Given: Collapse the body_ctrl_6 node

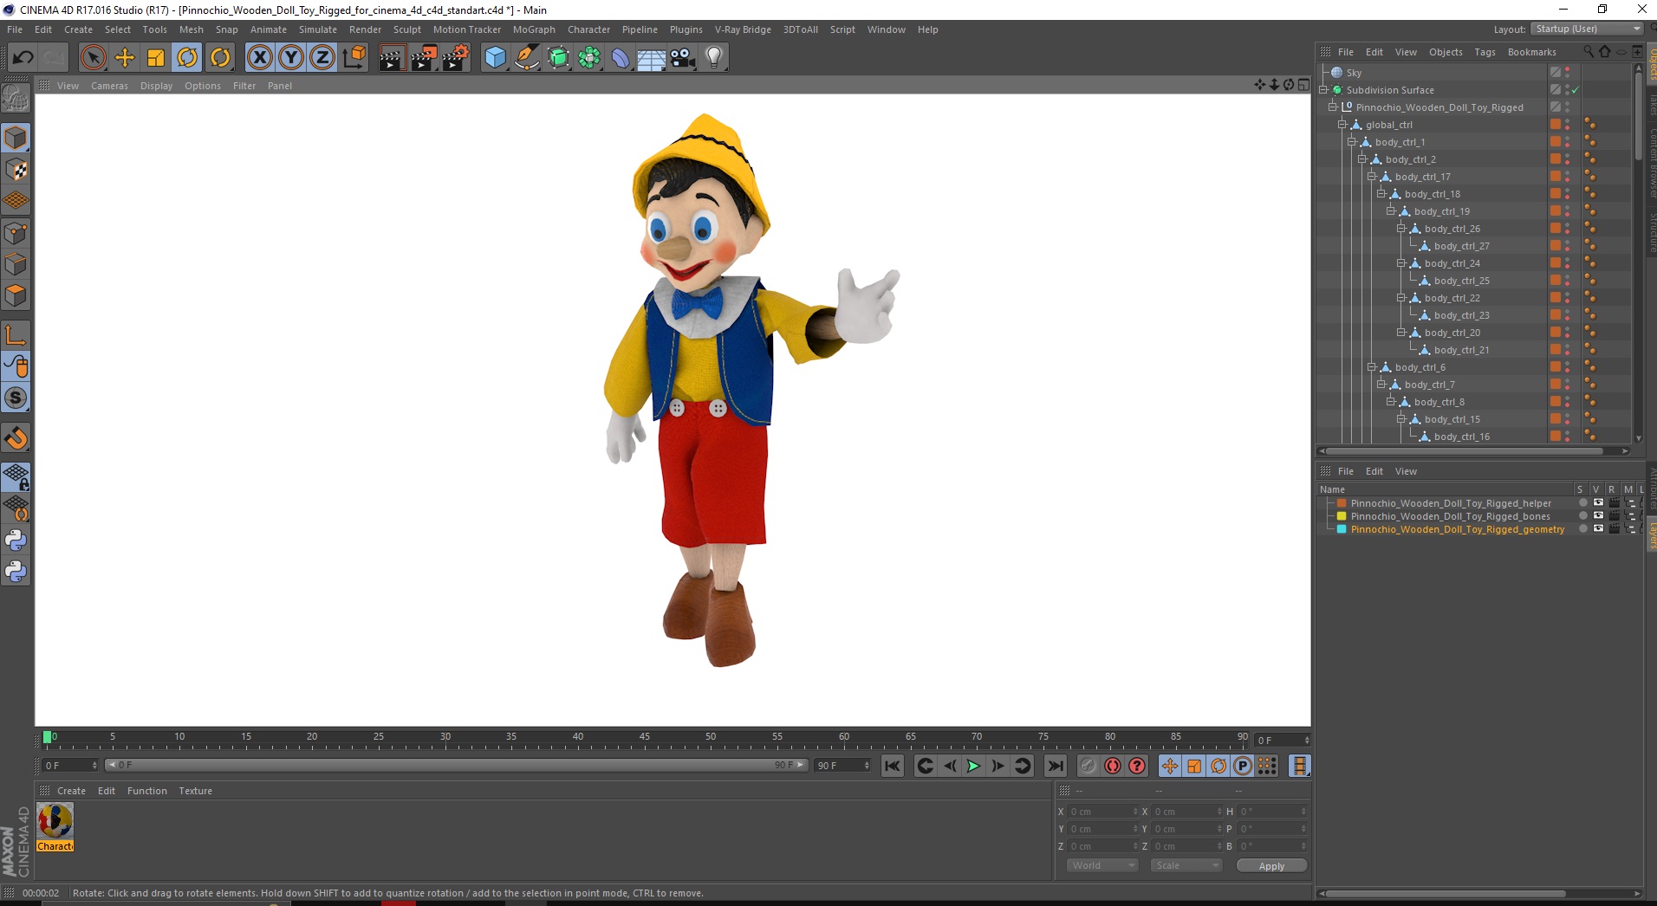Looking at the screenshot, I should [1372, 367].
